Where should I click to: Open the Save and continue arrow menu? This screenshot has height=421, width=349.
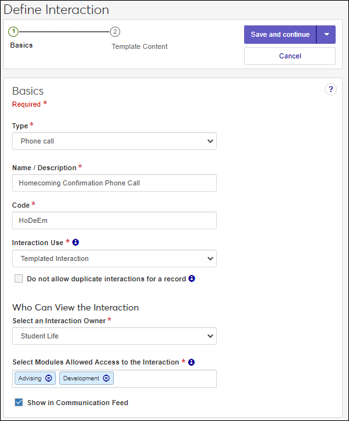coord(326,35)
